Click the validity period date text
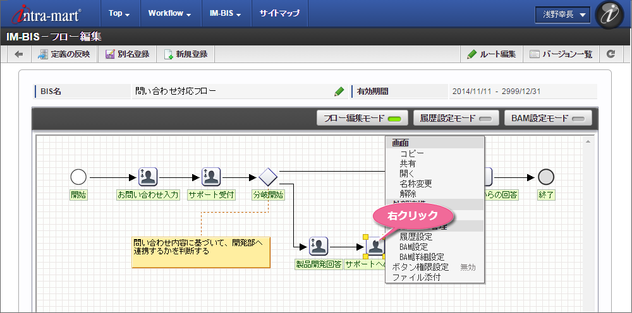The height and width of the screenshot is (313, 632). coord(496,92)
